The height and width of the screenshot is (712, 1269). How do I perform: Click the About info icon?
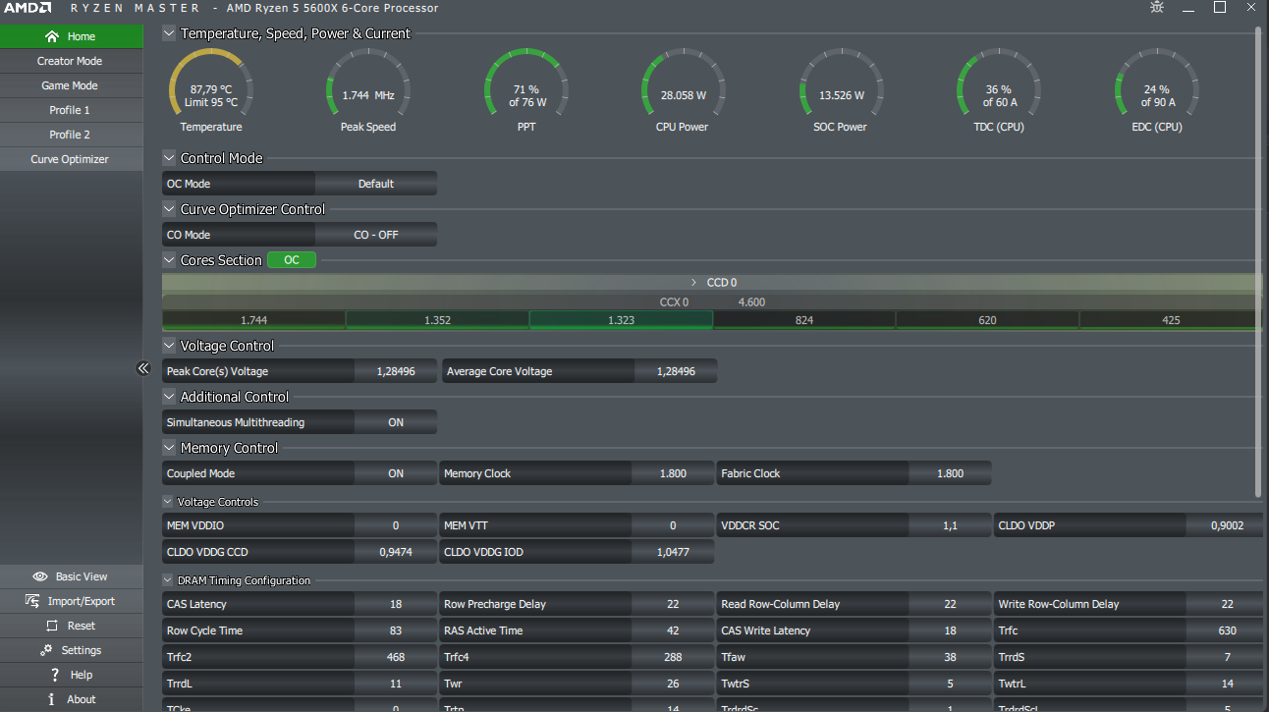52,699
